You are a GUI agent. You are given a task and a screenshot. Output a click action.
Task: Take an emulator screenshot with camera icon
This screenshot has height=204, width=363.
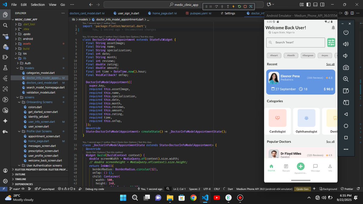(346, 67)
